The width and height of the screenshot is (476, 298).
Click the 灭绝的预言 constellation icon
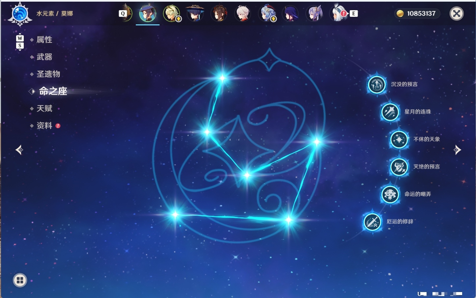(x=399, y=167)
